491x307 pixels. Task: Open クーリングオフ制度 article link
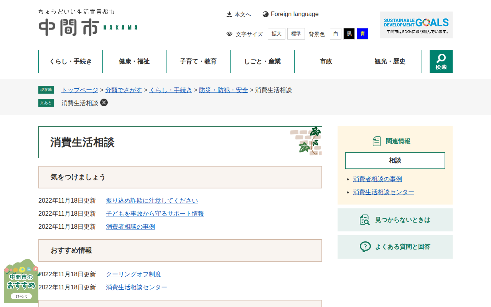pos(133,274)
